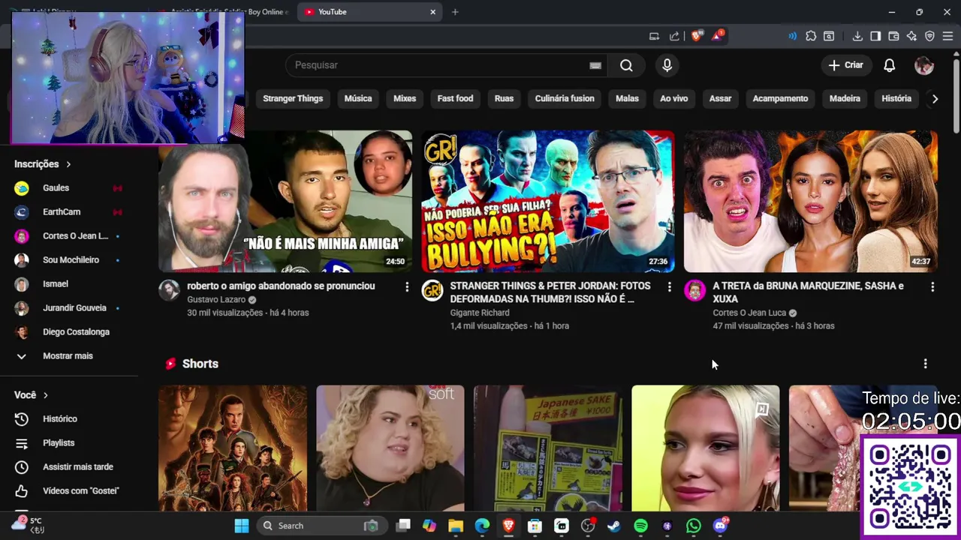Expand subscriptions with Mostrar mais
The image size is (961, 540).
click(68, 356)
